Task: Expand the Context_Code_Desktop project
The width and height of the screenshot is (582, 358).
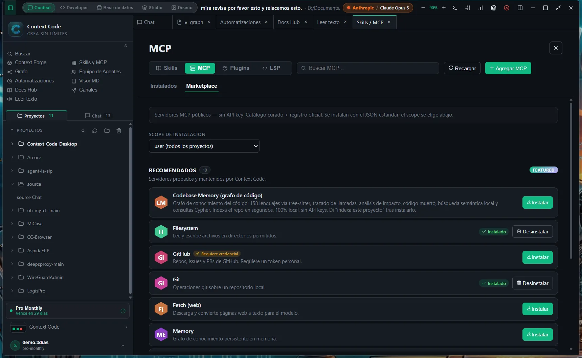Action: tap(12, 144)
